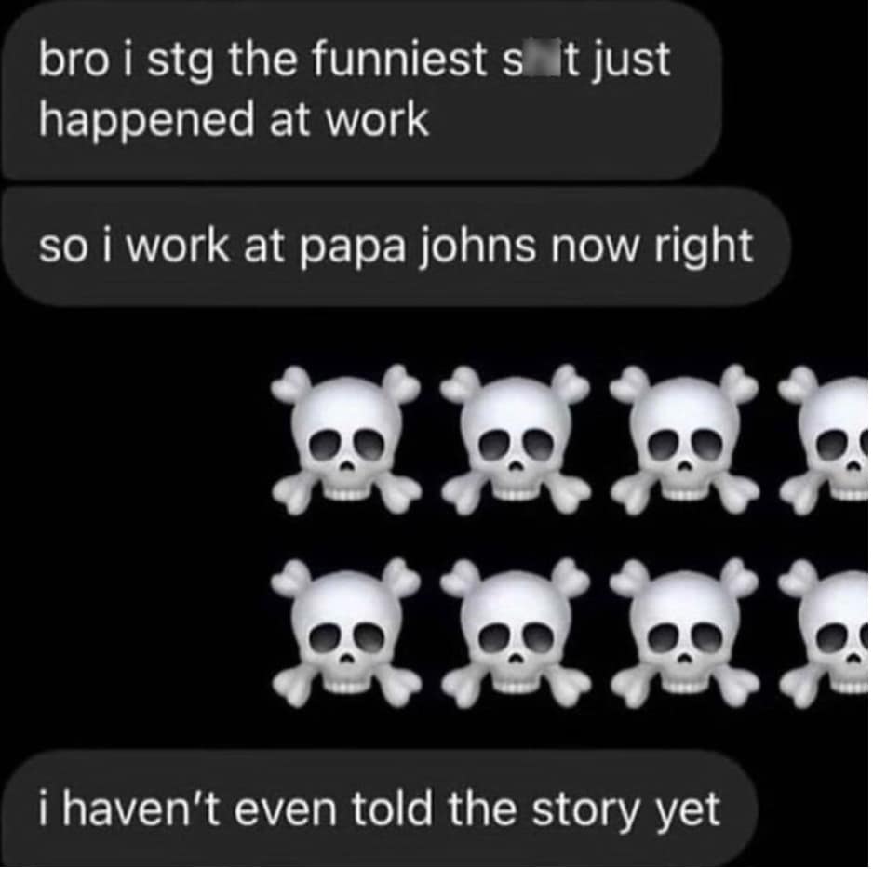Click the cut-off fourth skull in bottom row
This screenshot has height=869, width=873.
coord(824,634)
